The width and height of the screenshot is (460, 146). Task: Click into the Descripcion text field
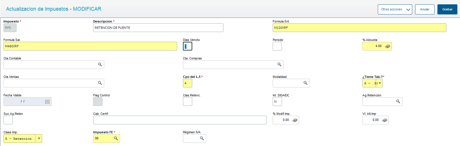(158, 28)
